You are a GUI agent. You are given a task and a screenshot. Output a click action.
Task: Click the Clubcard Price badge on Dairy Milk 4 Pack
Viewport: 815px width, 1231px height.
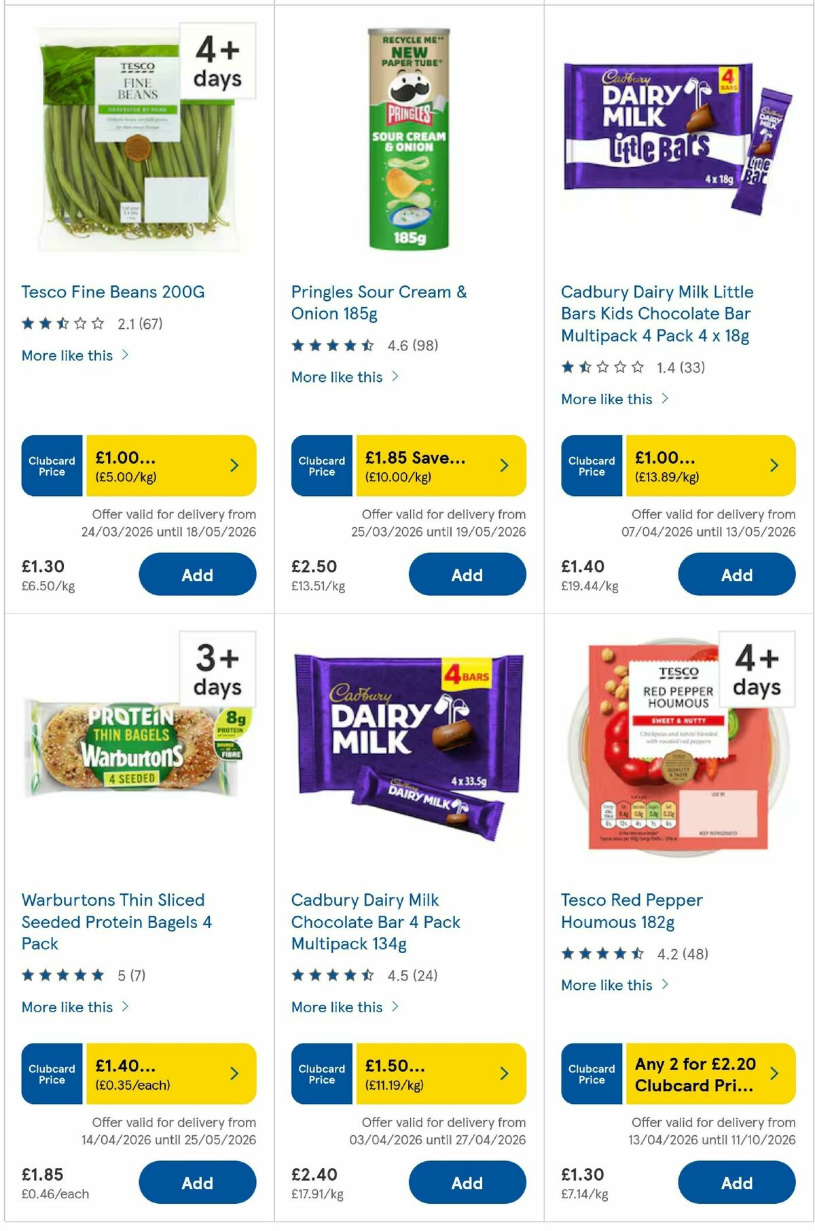coord(321,1073)
